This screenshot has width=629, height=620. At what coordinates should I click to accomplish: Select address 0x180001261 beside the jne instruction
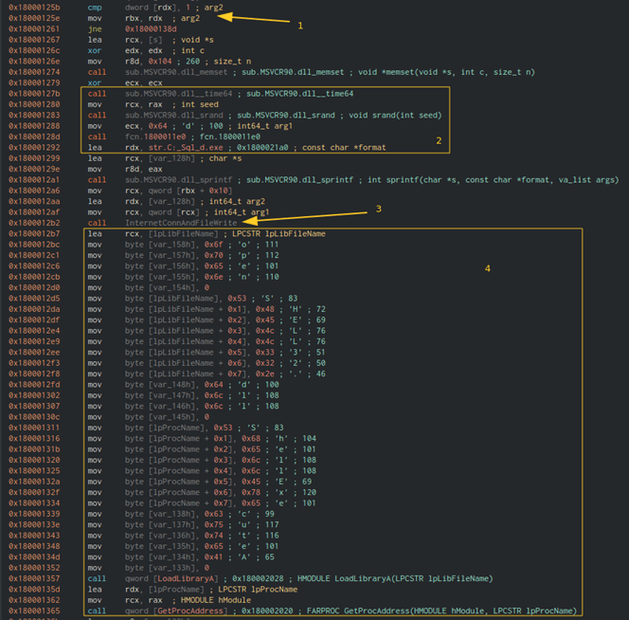(34, 28)
